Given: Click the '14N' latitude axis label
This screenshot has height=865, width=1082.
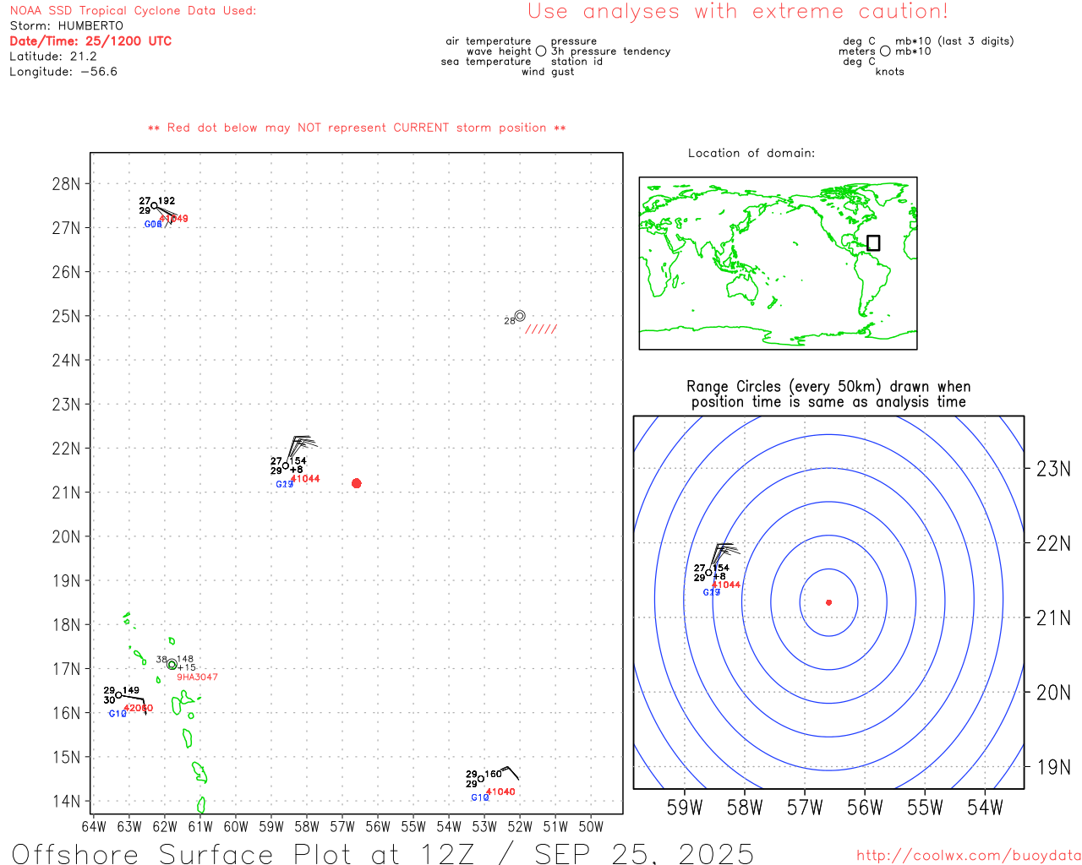Looking at the screenshot, I should (x=67, y=801).
